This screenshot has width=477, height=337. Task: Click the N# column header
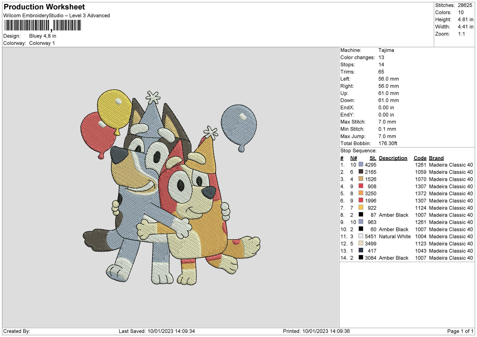click(x=353, y=158)
